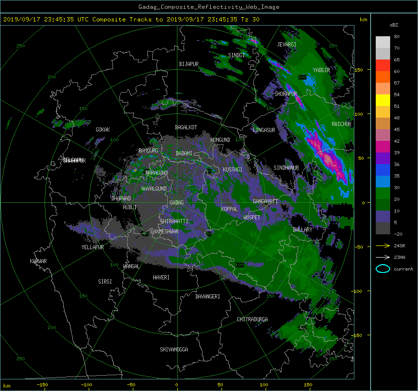Click the SHORAPUR city label

tap(286, 94)
